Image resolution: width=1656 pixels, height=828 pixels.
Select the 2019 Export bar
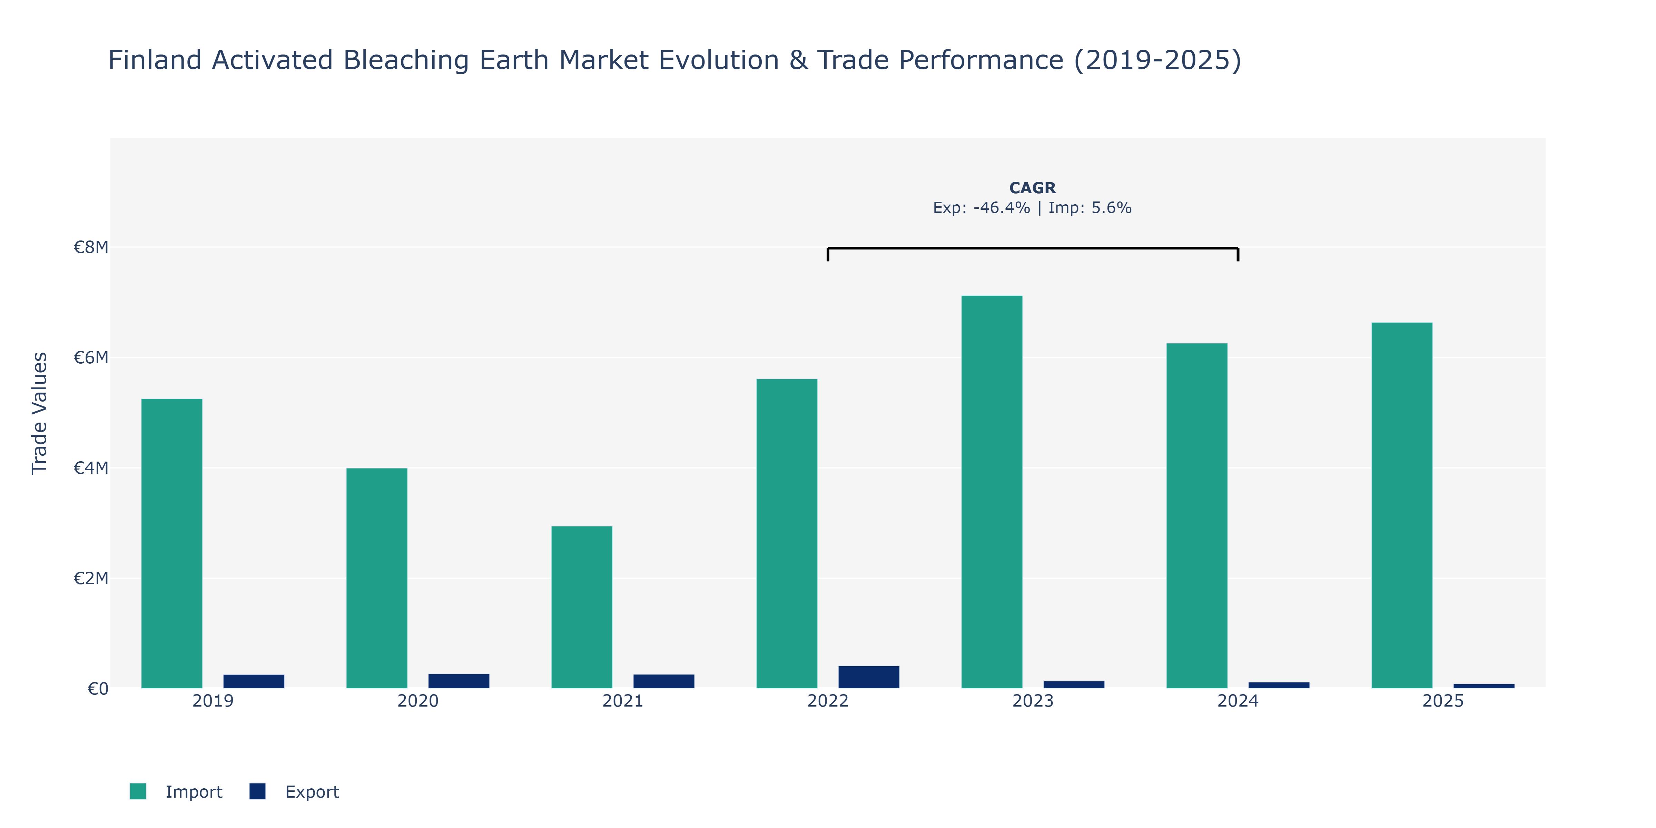click(x=254, y=681)
